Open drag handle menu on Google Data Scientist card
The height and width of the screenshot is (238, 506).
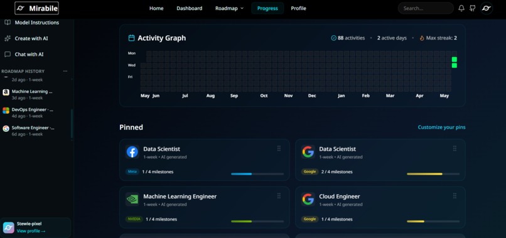(x=455, y=149)
